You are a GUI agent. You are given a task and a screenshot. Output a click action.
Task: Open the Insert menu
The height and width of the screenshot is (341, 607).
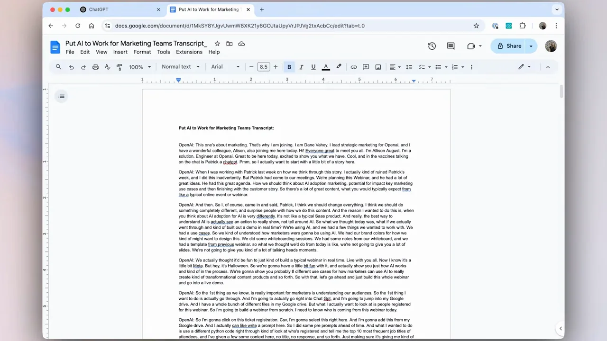(x=120, y=52)
